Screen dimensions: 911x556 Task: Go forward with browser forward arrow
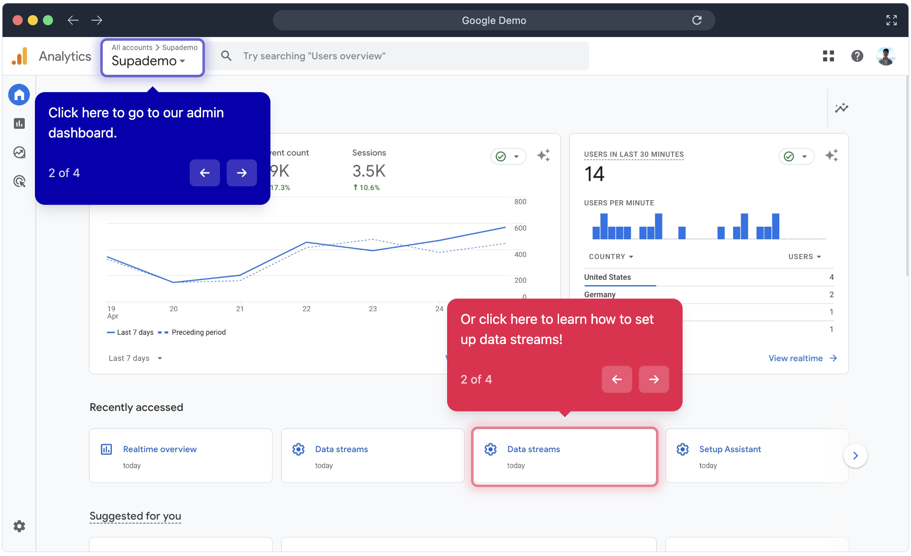(x=97, y=20)
